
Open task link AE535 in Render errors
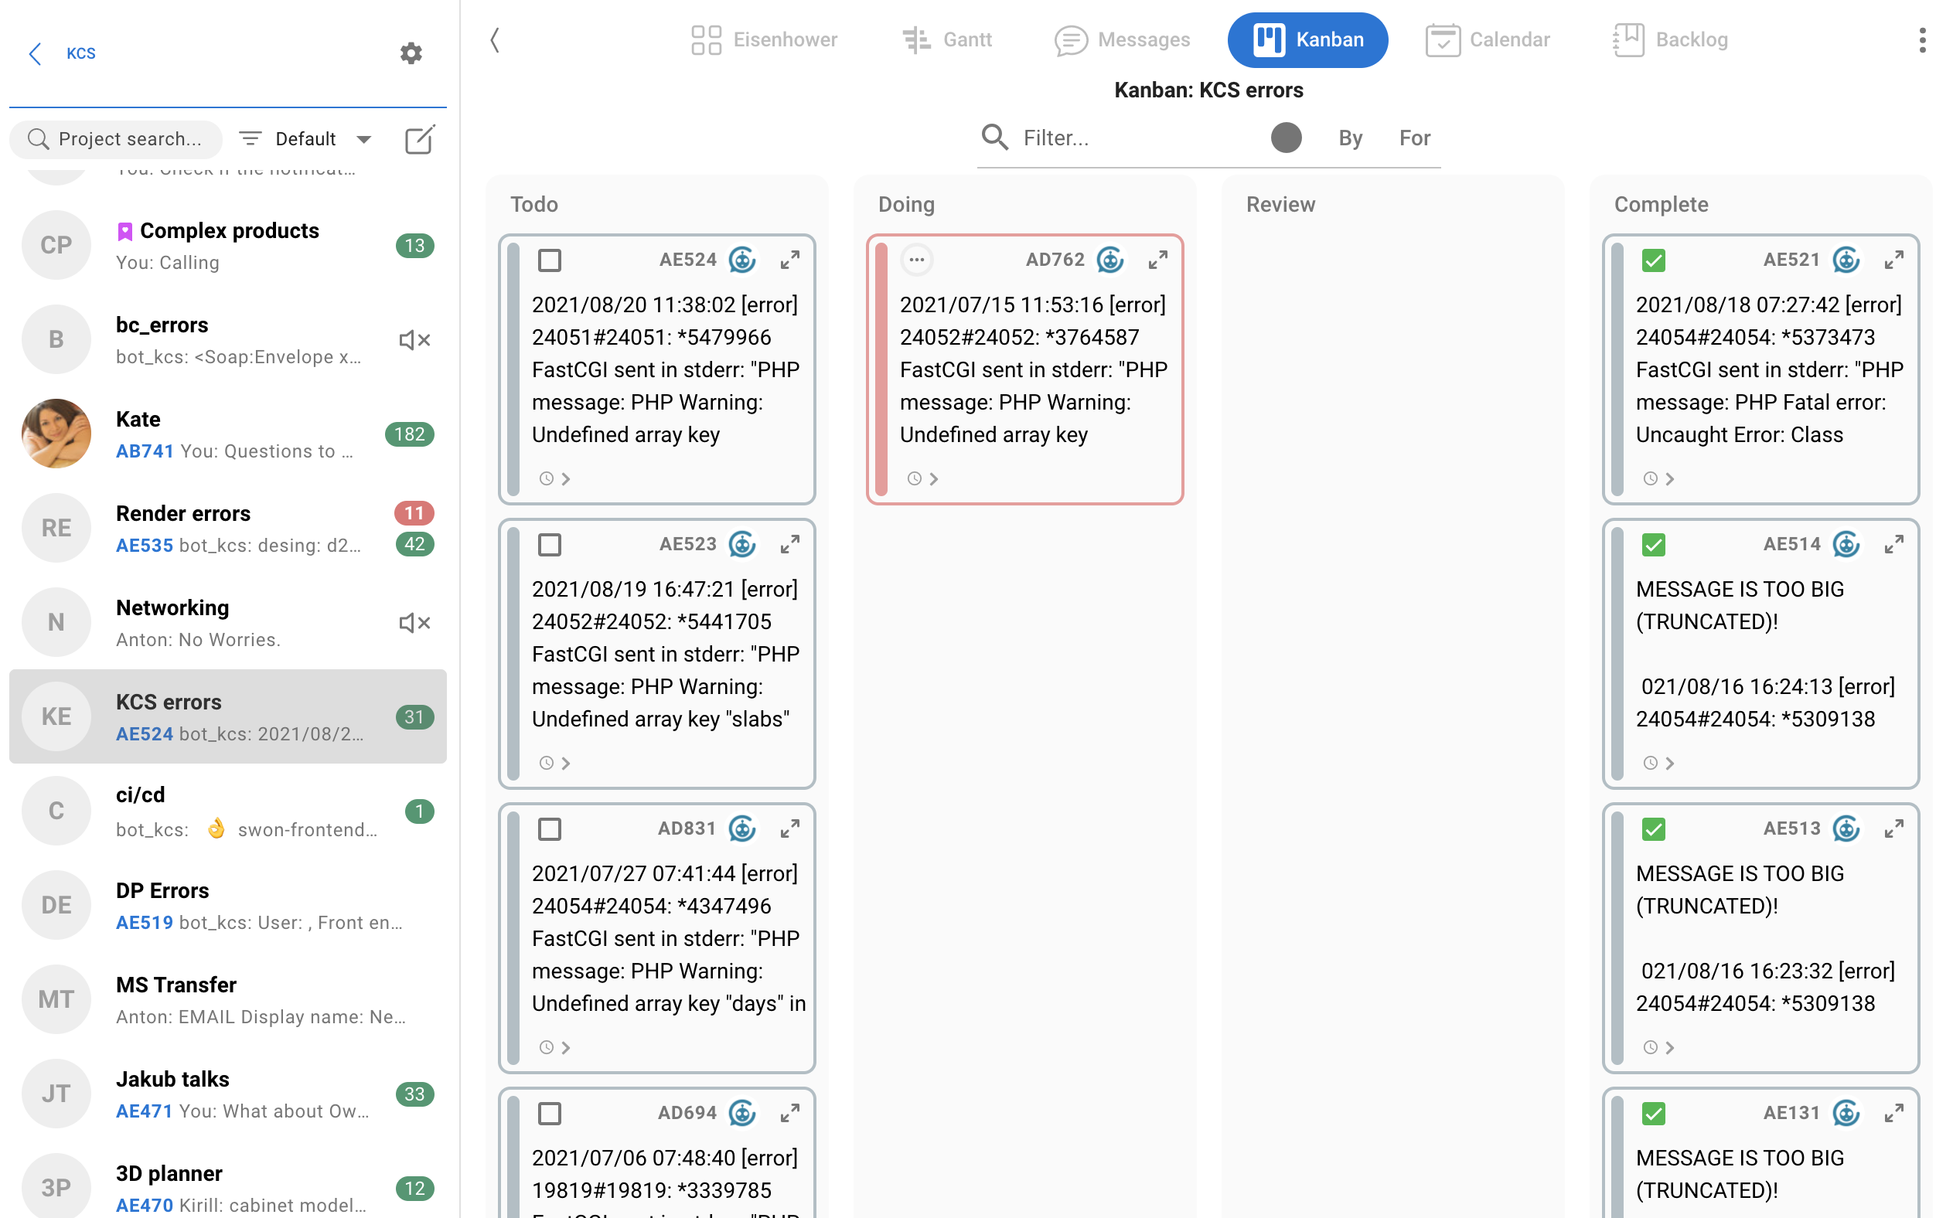pyautogui.click(x=145, y=546)
